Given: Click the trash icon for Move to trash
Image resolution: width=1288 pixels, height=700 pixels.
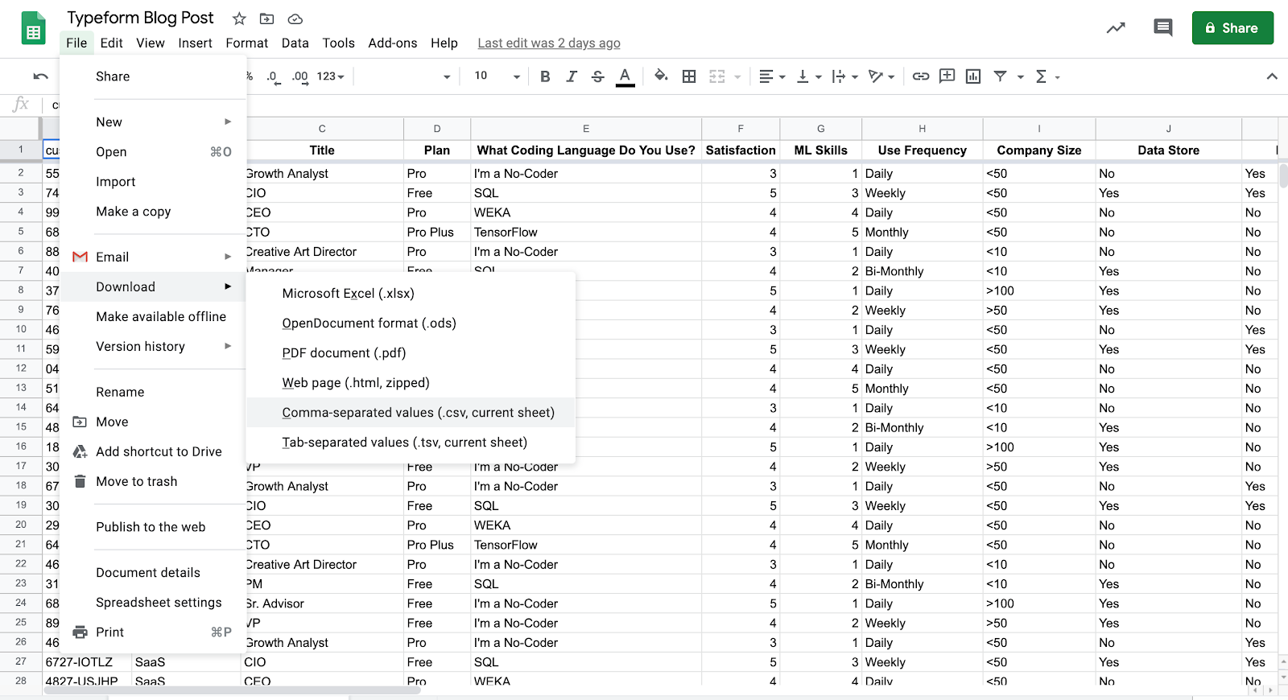Looking at the screenshot, I should pyautogui.click(x=80, y=481).
